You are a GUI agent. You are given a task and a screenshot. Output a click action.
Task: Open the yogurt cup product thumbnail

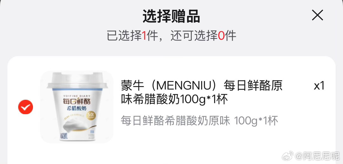(77, 107)
